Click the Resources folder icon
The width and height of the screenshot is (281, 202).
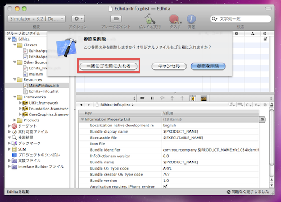[20, 79]
